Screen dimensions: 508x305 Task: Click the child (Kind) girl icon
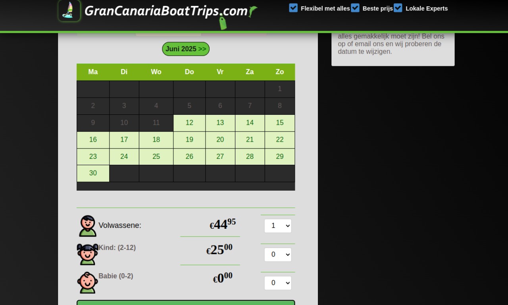pos(87,254)
